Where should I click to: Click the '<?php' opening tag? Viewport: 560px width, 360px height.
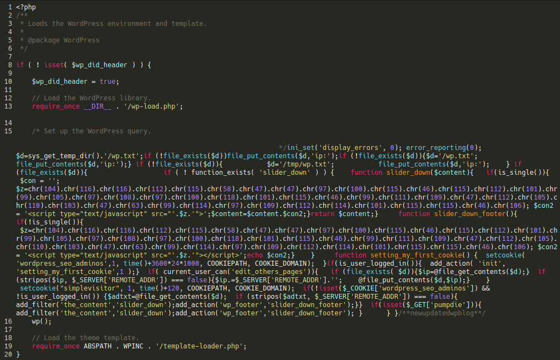pos(26,7)
